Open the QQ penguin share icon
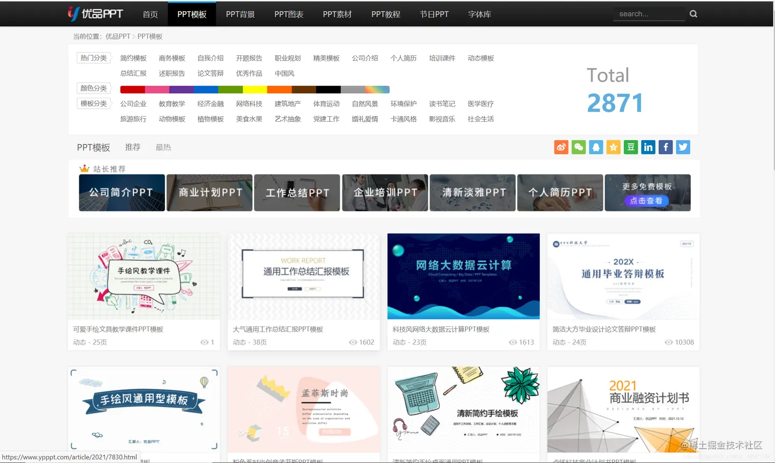Viewport: 775px width, 463px height. pyautogui.click(x=596, y=147)
